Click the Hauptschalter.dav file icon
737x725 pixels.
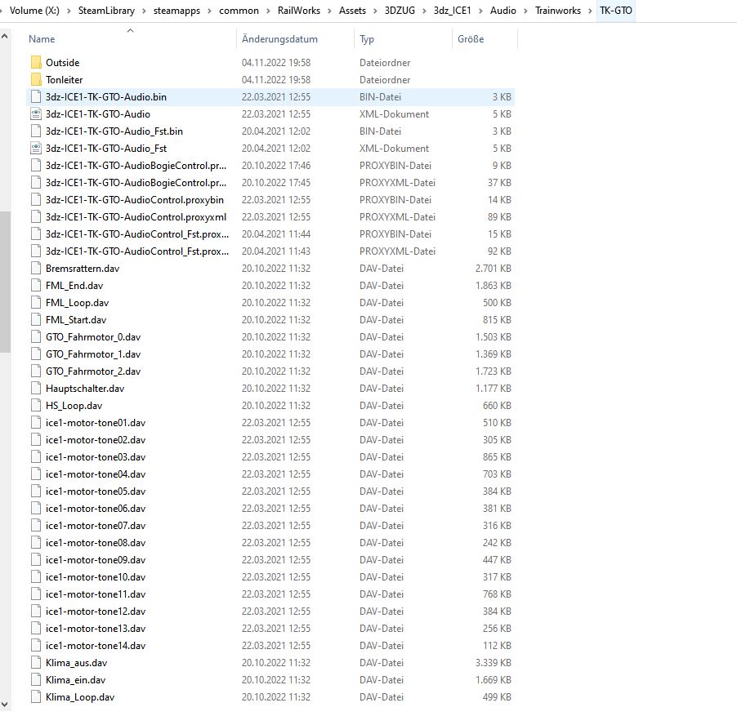tap(36, 389)
